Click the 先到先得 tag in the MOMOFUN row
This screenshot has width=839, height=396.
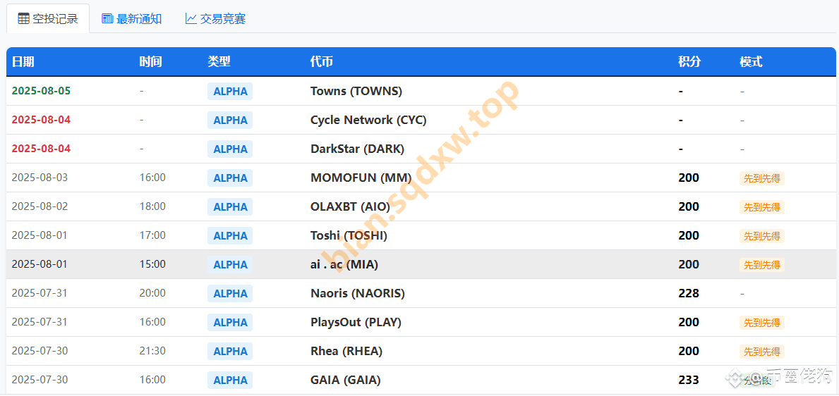click(x=762, y=178)
